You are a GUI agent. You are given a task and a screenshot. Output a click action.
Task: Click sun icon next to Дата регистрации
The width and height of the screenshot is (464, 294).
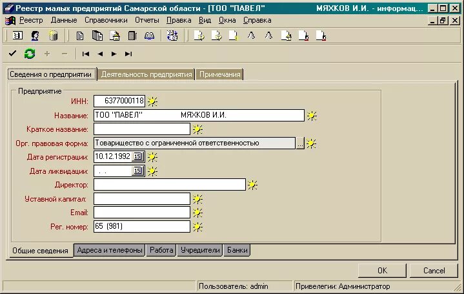152,157
